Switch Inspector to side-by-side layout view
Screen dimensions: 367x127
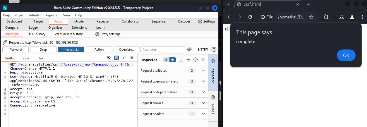(x=172, y=60)
